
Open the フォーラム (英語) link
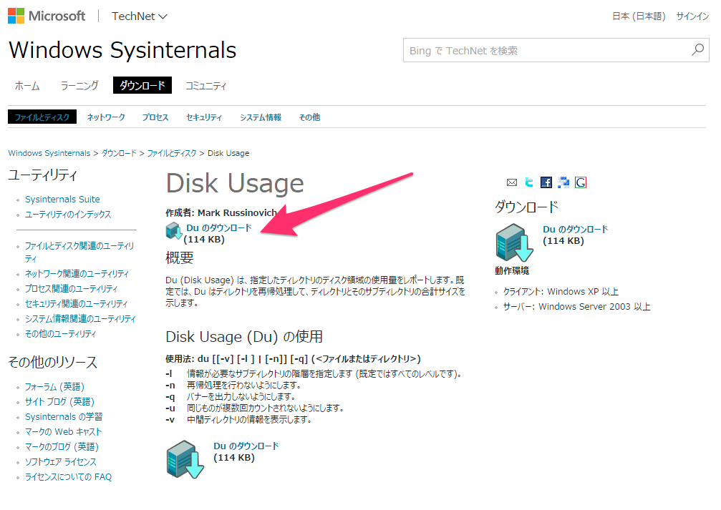pos(54,386)
